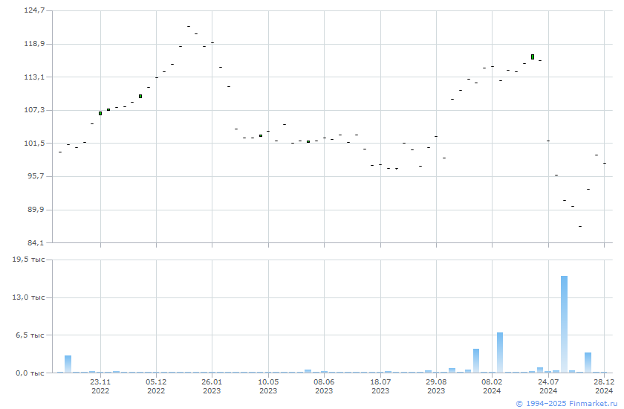
Task: Click the 08.06 2023 date label
Action: point(324,386)
